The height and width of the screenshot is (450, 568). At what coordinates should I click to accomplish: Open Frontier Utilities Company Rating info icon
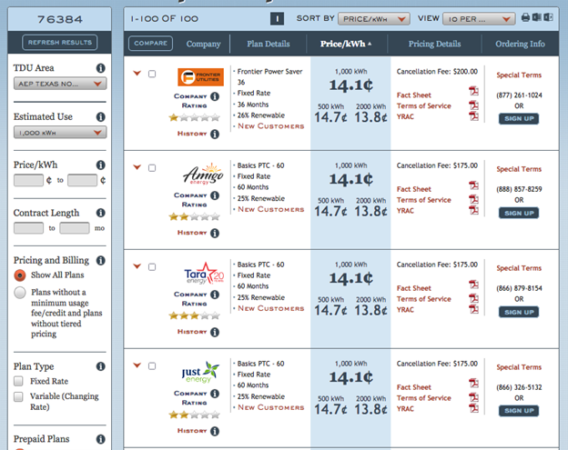point(215,96)
